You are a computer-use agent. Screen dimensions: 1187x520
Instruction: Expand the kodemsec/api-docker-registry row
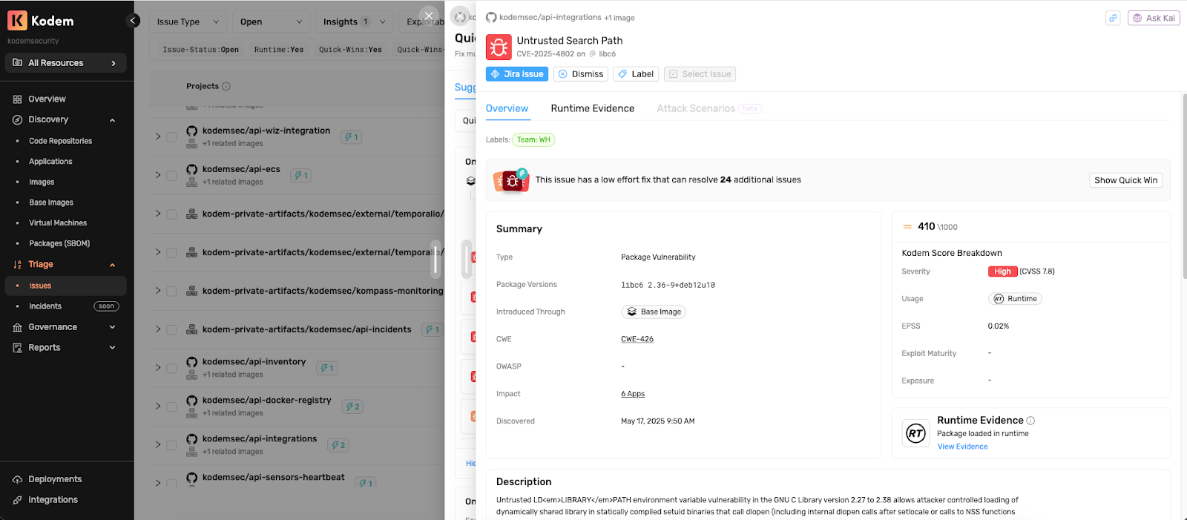(158, 407)
